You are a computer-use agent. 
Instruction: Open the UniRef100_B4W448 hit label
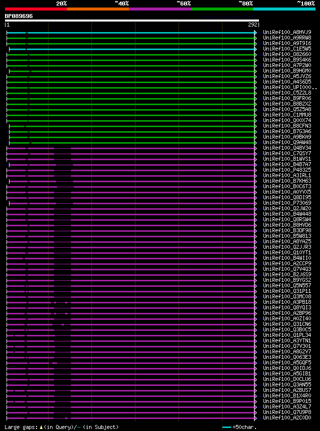click(x=287, y=214)
